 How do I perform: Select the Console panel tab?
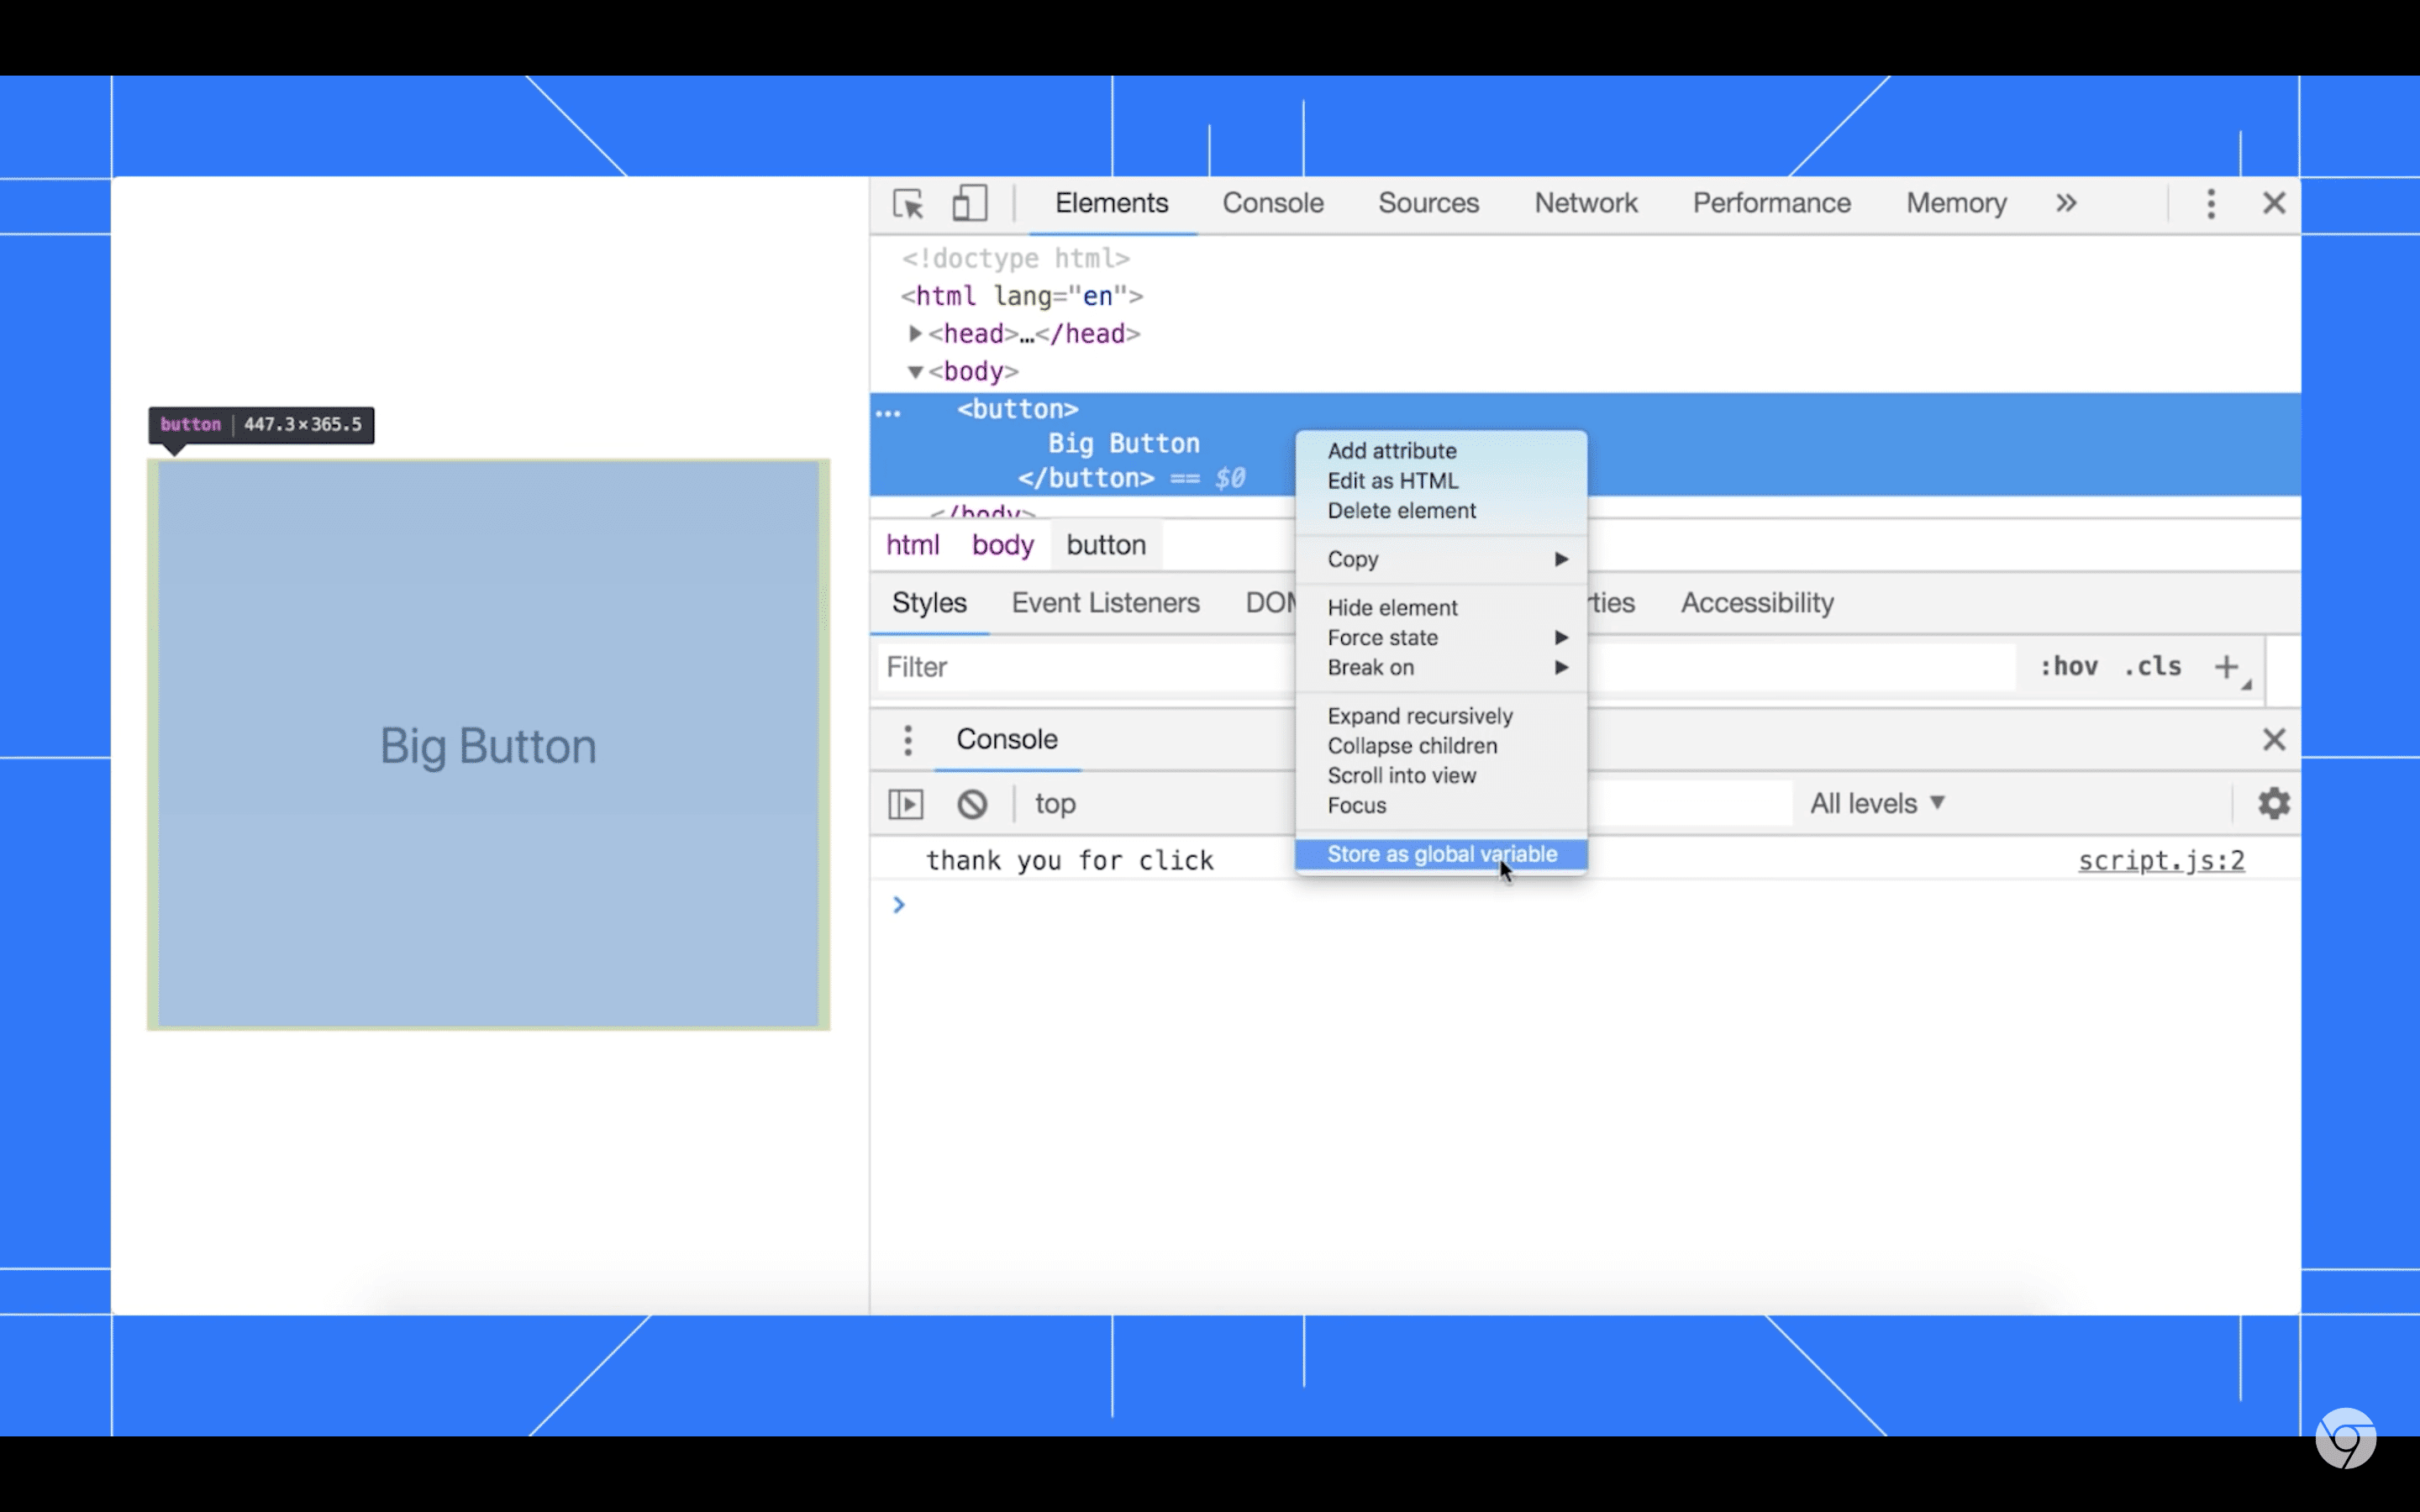tap(1272, 202)
